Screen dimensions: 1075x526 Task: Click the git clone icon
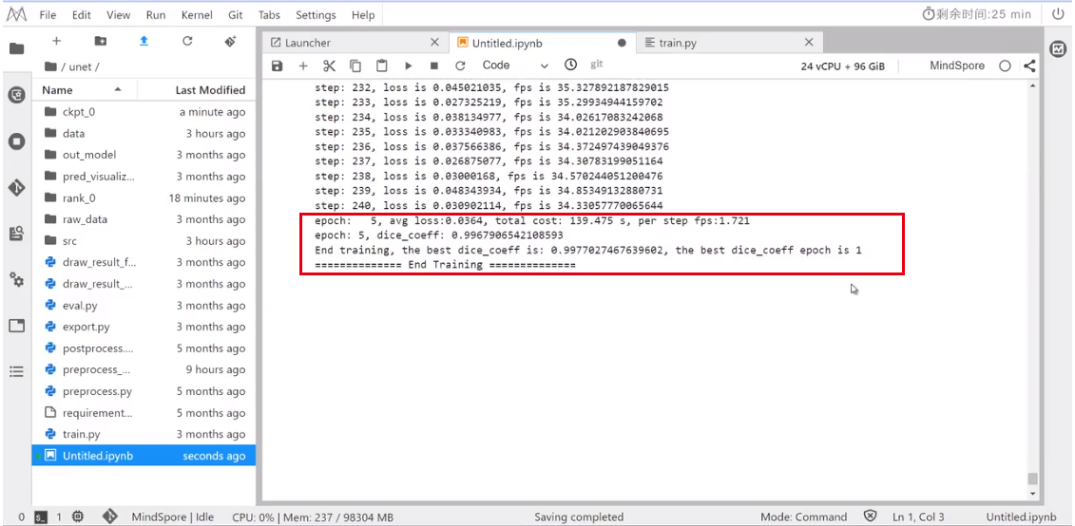(x=230, y=41)
